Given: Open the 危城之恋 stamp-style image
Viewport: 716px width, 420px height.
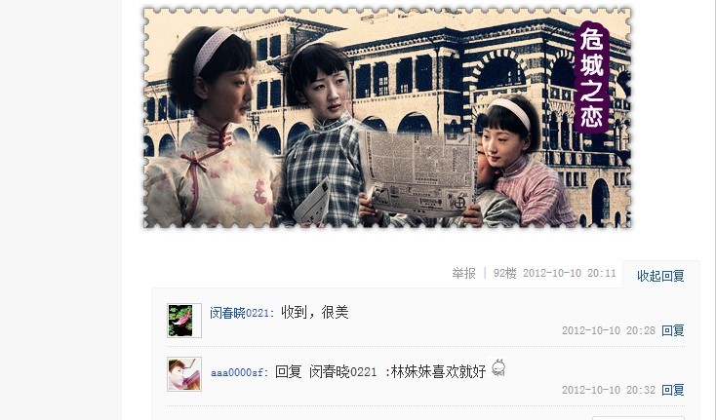Looking at the screenshot, I should (x=387, y=118).
